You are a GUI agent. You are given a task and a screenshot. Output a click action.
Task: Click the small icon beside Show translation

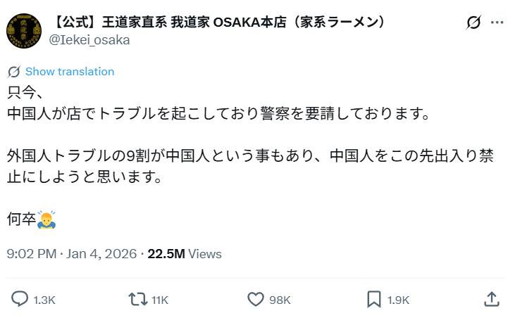(x=13, y=72)
